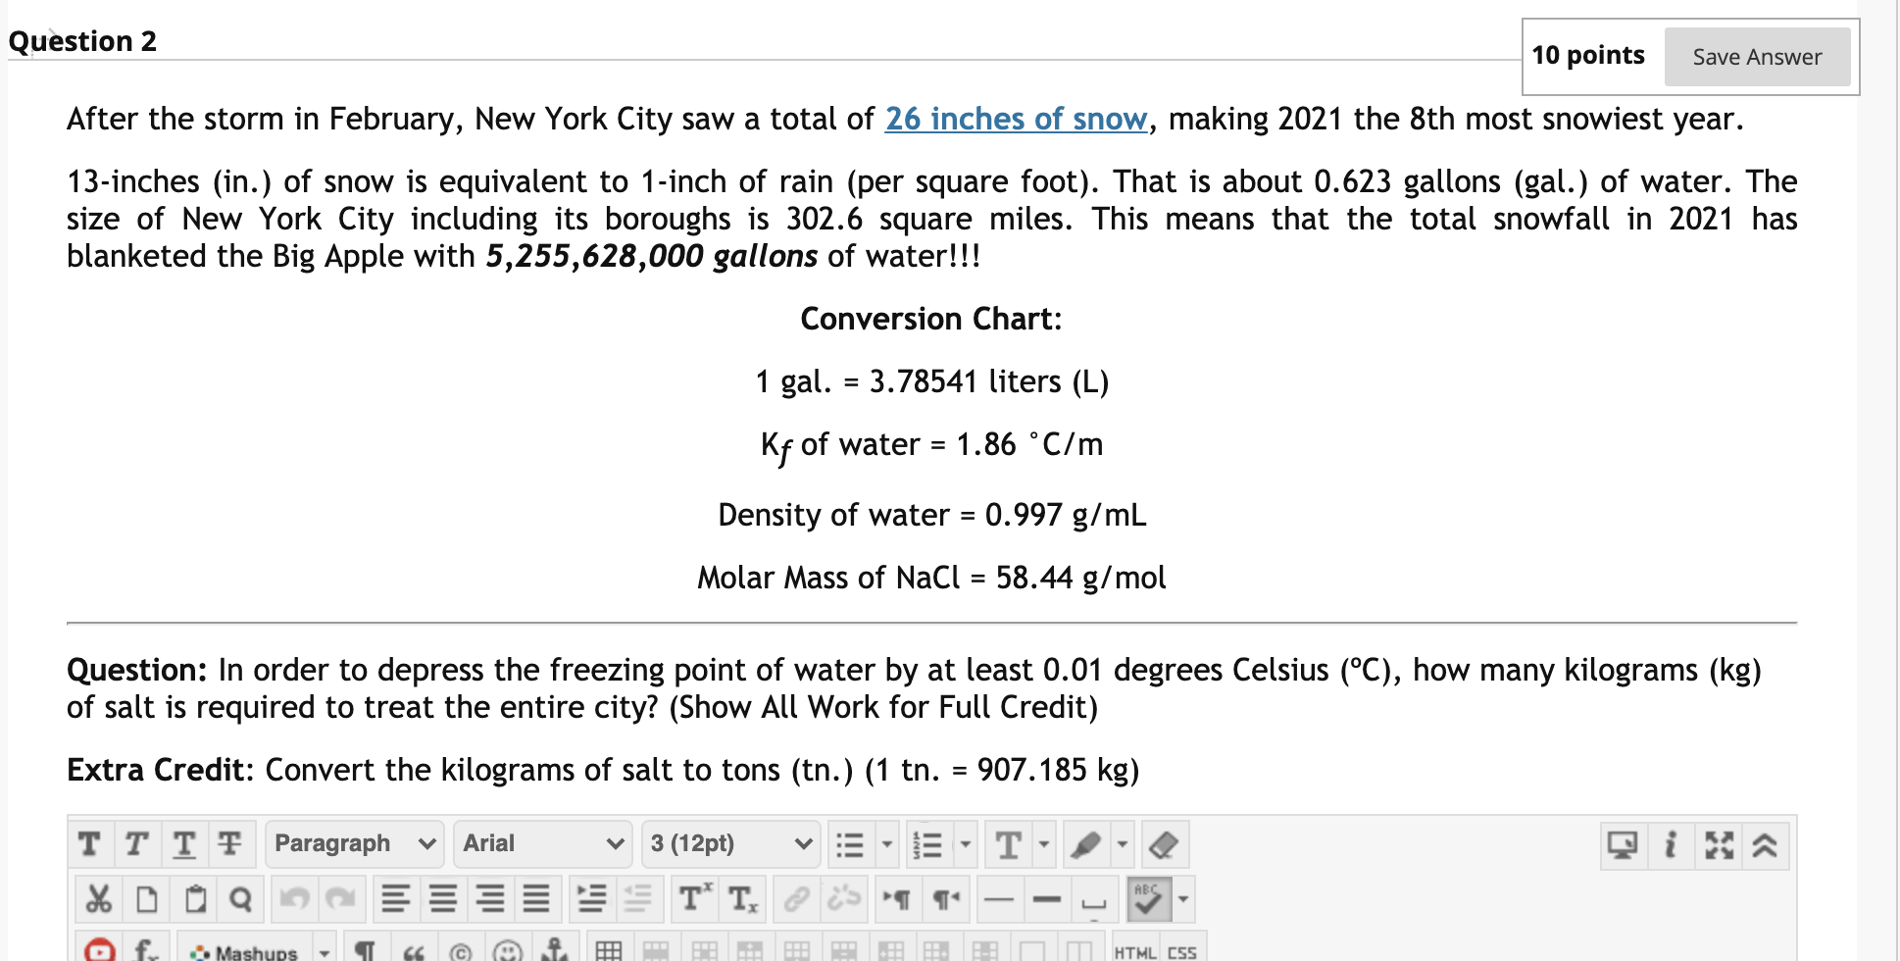The width and height of the screenshot is (1900, 961).
Task: Collapse the editor toolbar rows
Action: click(x=1765, y=844)
